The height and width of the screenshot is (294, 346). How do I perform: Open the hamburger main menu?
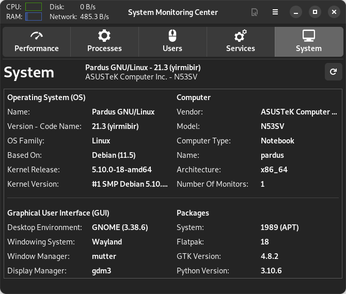click(275, 12)
